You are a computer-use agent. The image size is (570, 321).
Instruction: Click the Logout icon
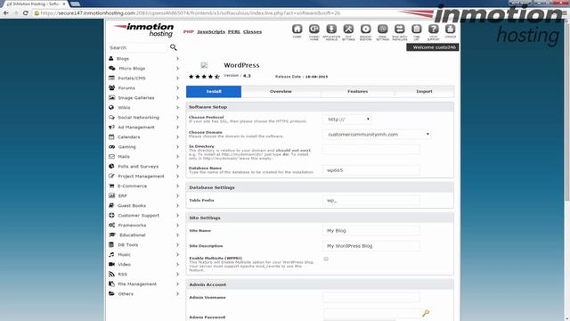(x=450, y=29)
